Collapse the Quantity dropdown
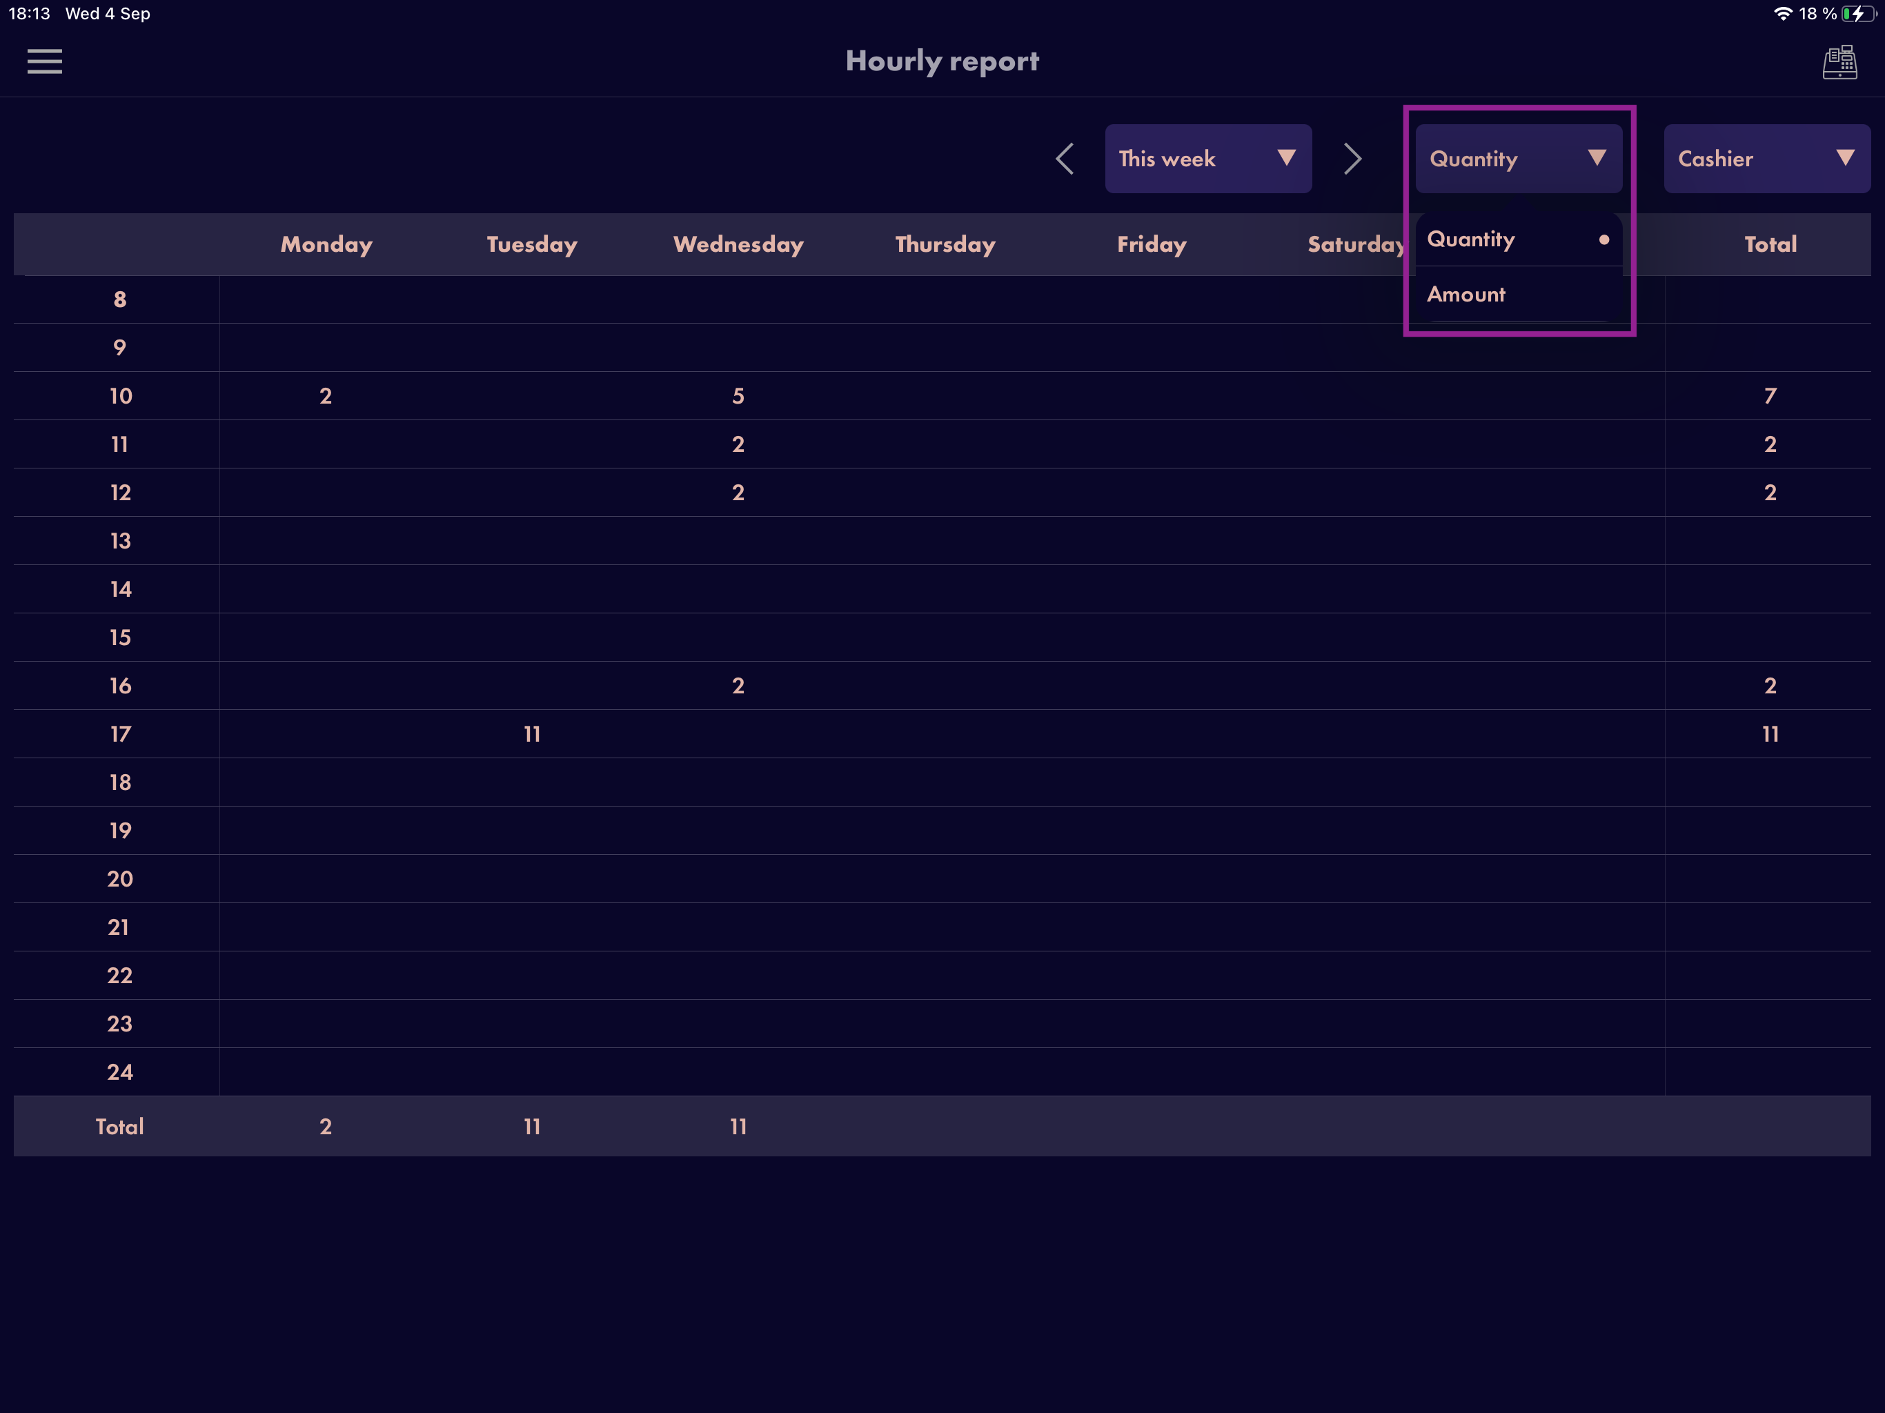 [x=1519, y=159]
